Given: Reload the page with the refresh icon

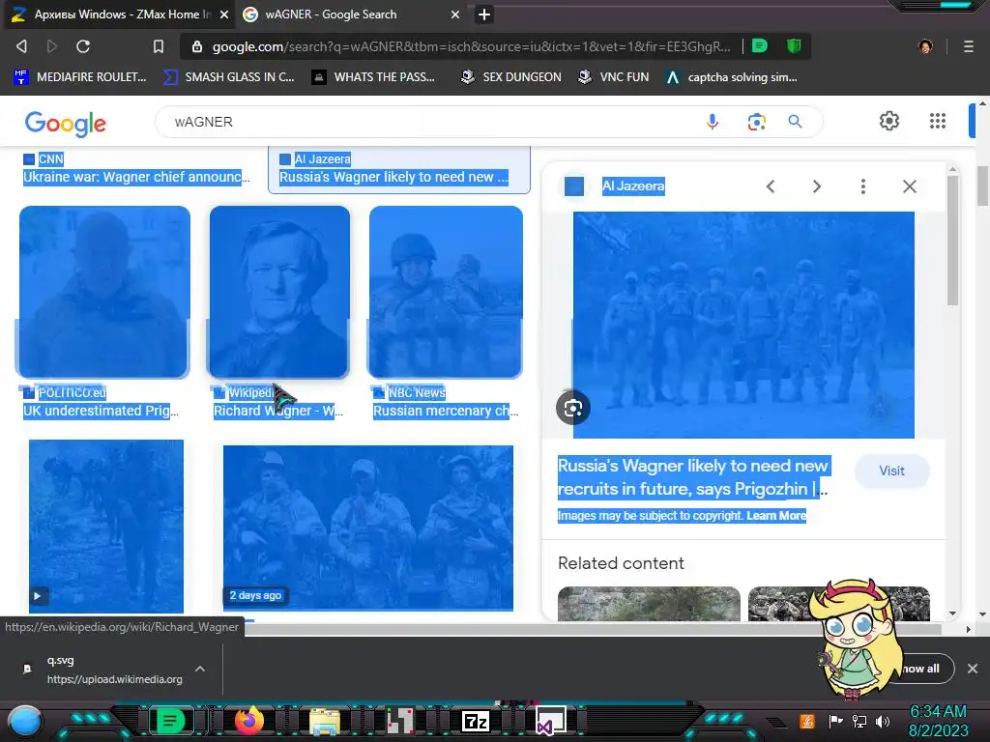Looking at the screenshot, I should click(x=83, y=46).
